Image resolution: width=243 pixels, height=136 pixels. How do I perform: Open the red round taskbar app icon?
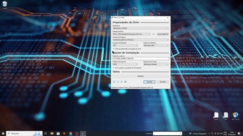click(x=77, y=133)
